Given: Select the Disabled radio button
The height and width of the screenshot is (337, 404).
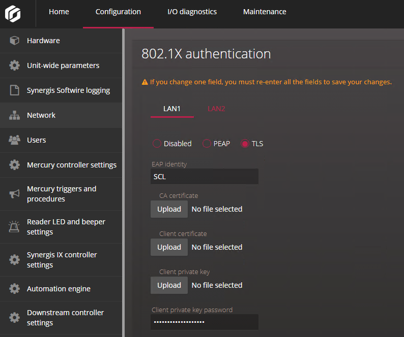Looking at the screenshot, I should [157, 144].
